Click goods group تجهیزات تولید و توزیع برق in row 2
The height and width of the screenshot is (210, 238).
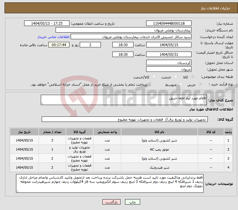(79, 149)
